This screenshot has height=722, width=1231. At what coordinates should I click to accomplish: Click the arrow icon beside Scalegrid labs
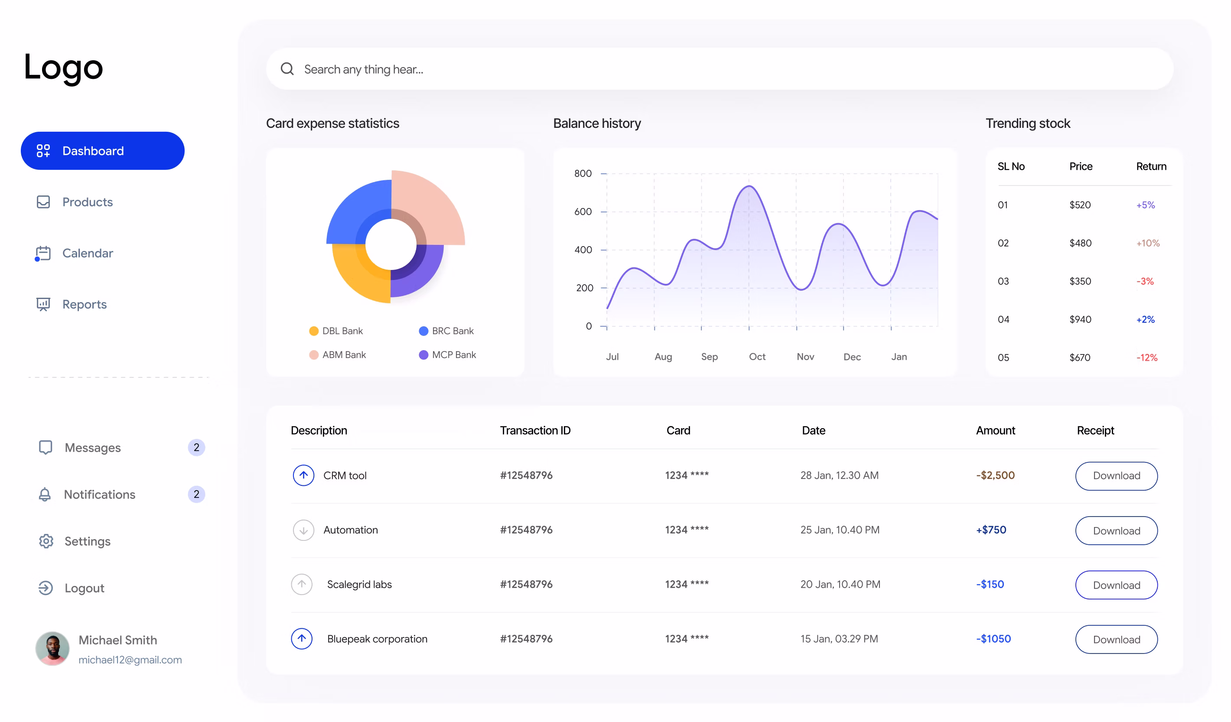coord(302,584)
